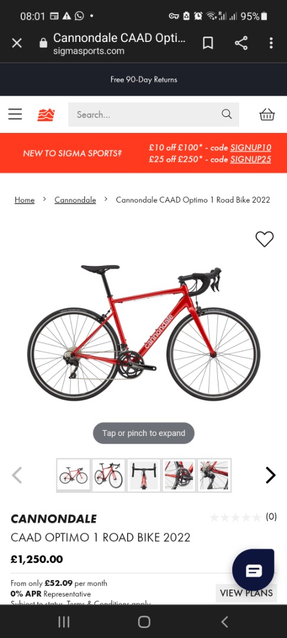Show next gallery thumbnails arrow

pyautogui.click(x=270, y=475)
